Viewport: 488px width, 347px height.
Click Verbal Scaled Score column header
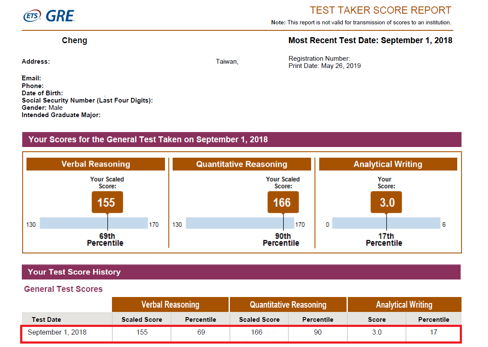pyautogui.click(x=141, y=320)
